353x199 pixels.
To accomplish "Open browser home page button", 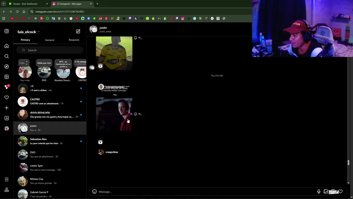I will point(24,12).
